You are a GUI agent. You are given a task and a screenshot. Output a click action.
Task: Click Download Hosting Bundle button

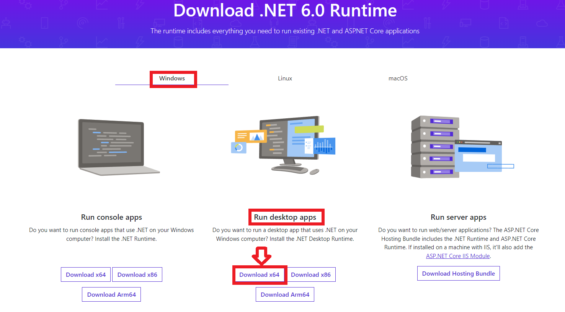pyautogui.click(x=459, y=273)
